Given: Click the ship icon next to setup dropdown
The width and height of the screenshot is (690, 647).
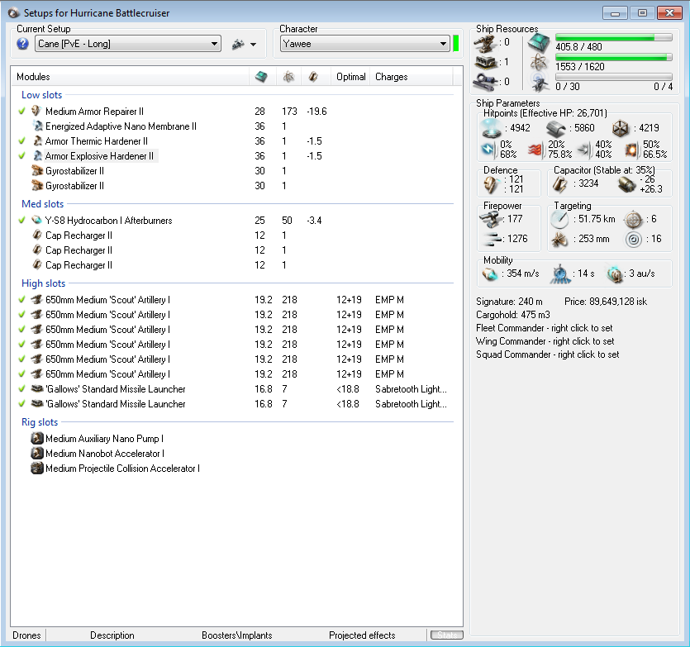Looking at the screenshot, I should point(238,44).
